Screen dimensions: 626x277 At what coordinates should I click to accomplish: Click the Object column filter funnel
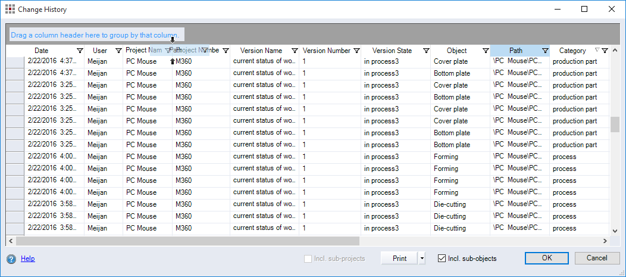(x=486, y=51)
